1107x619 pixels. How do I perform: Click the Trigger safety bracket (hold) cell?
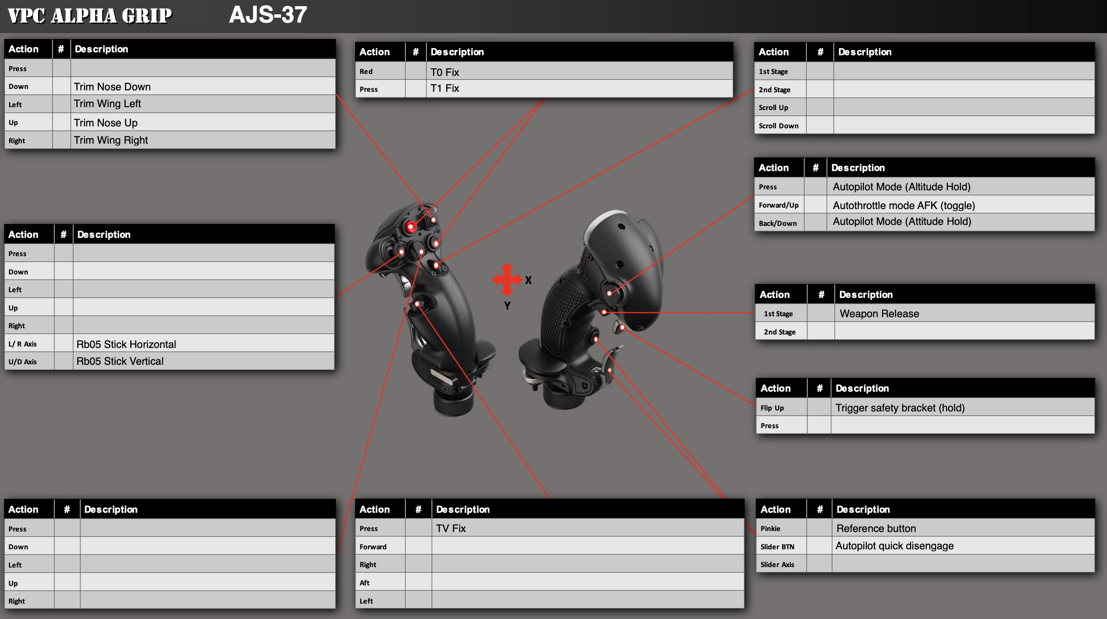(962, 408)
